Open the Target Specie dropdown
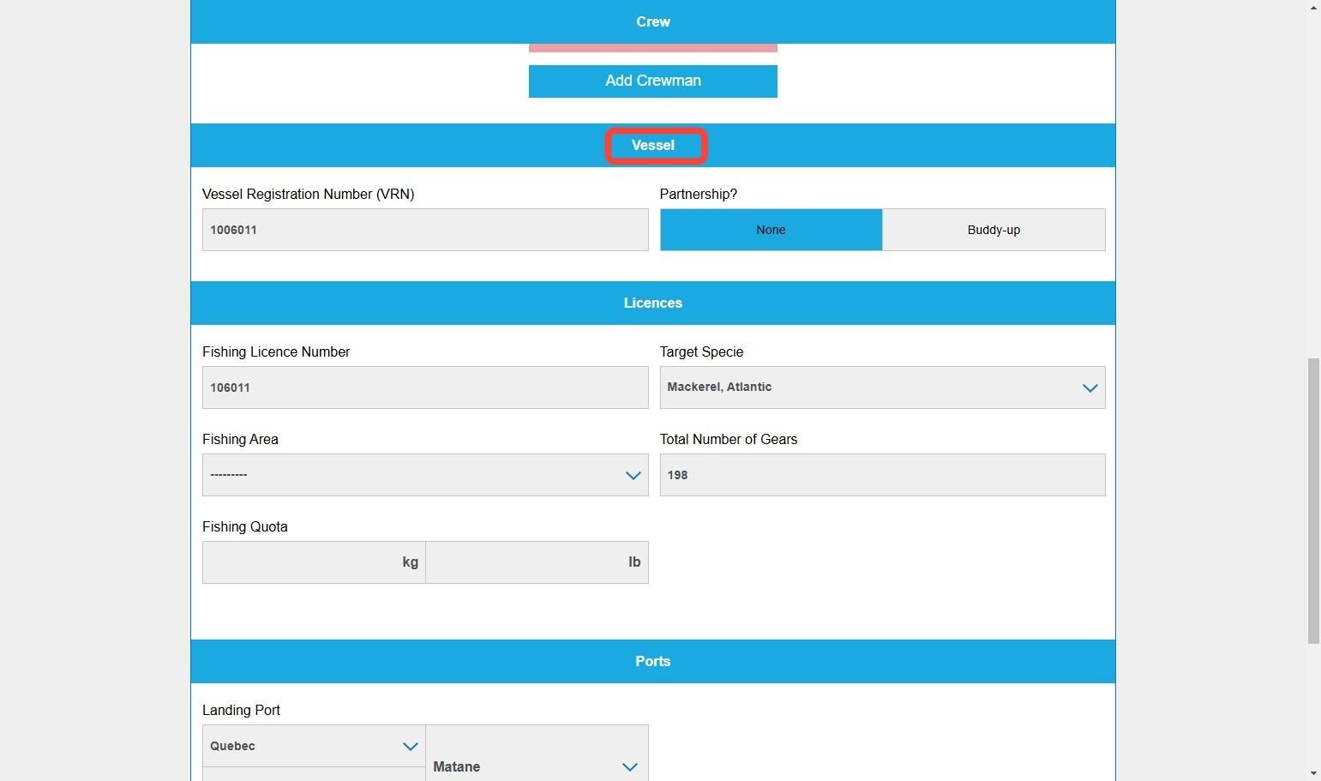 [882, 387]
